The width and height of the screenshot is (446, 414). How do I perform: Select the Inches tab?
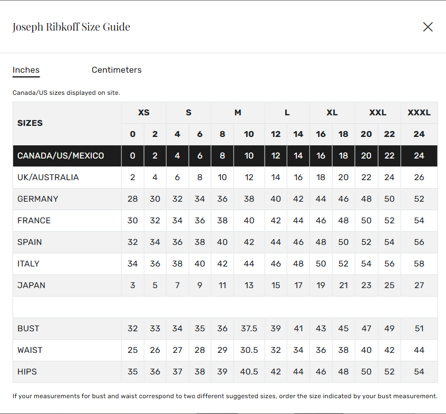click(26, 70)
